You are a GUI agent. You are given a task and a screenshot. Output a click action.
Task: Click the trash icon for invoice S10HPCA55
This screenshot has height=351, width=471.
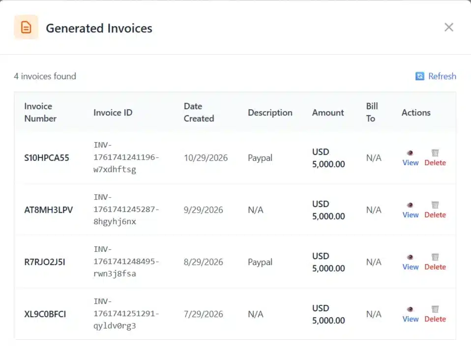[435, 153]
